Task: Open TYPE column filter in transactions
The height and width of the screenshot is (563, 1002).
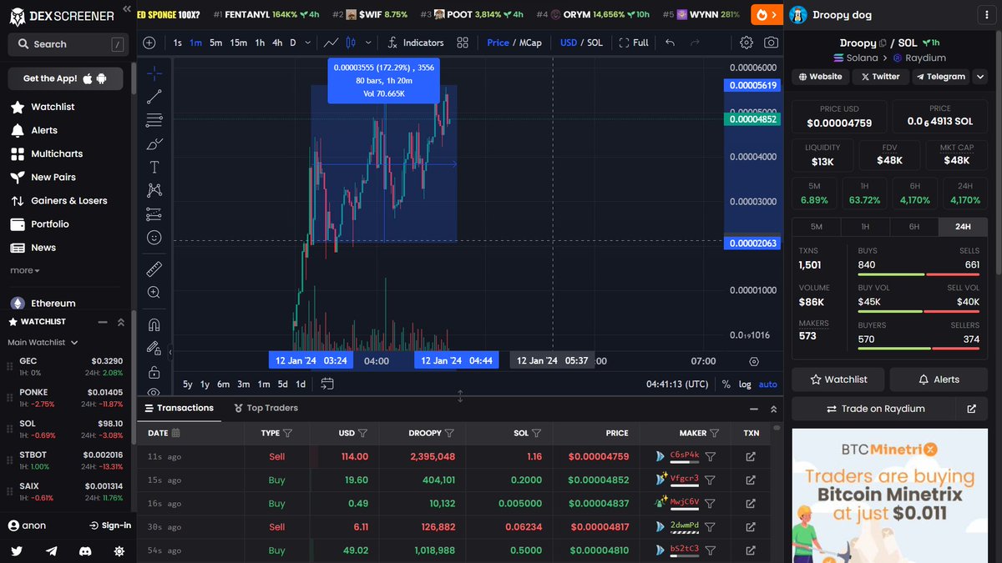Action: pyautogui.click(x=288, y=433)
